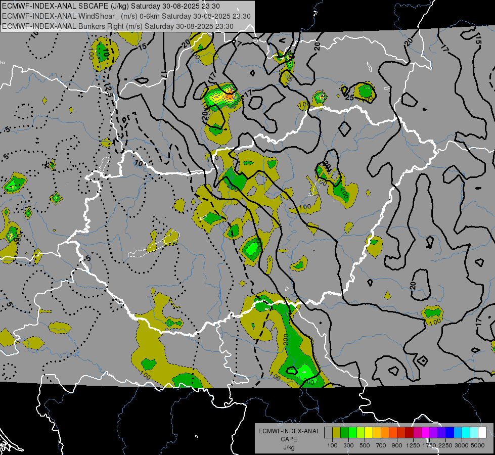The height and width of the screenshot is (455, 495).
Task: Select the gray swatch below 100 in the legend
Action: click(328, 433)
